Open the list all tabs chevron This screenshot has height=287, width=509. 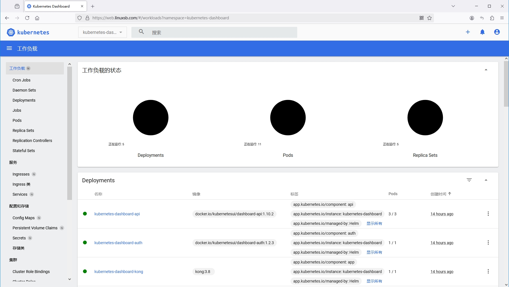coord(453,6)
